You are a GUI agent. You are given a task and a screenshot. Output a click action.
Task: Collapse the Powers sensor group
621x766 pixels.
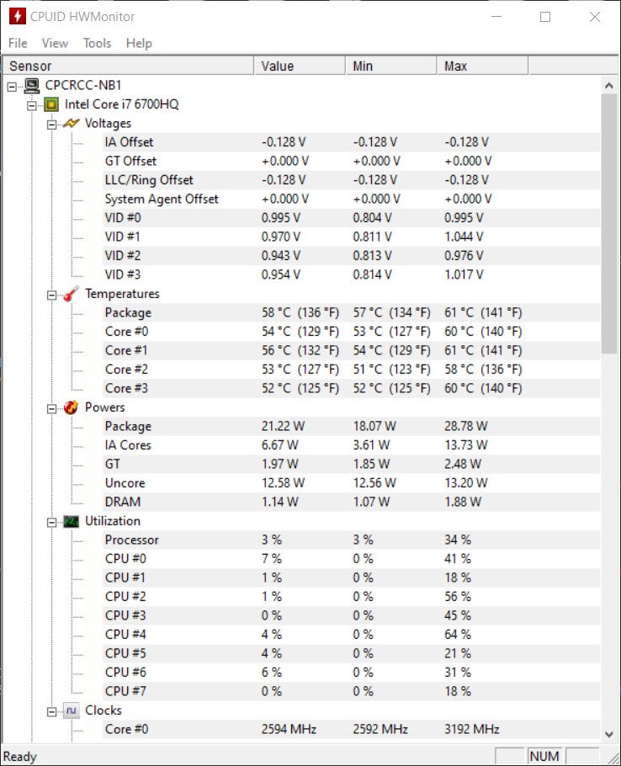pos(51,407)
